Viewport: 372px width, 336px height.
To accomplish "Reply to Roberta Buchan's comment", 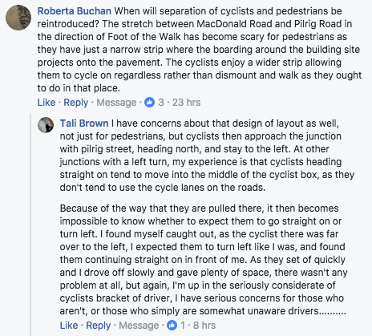I will 76,103.
